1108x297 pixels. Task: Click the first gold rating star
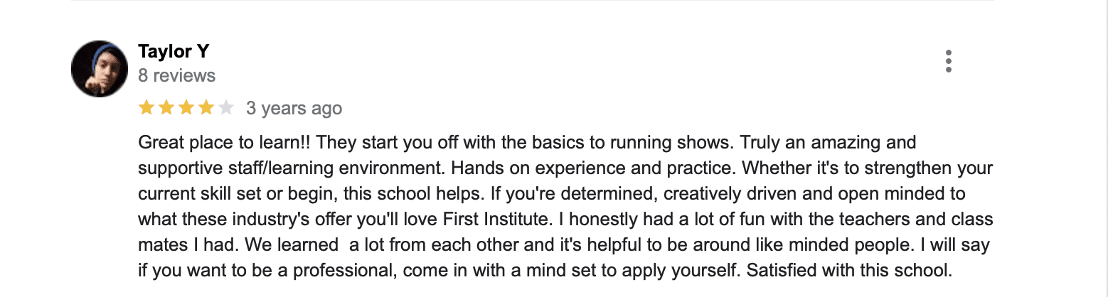[x=147, y=108]
